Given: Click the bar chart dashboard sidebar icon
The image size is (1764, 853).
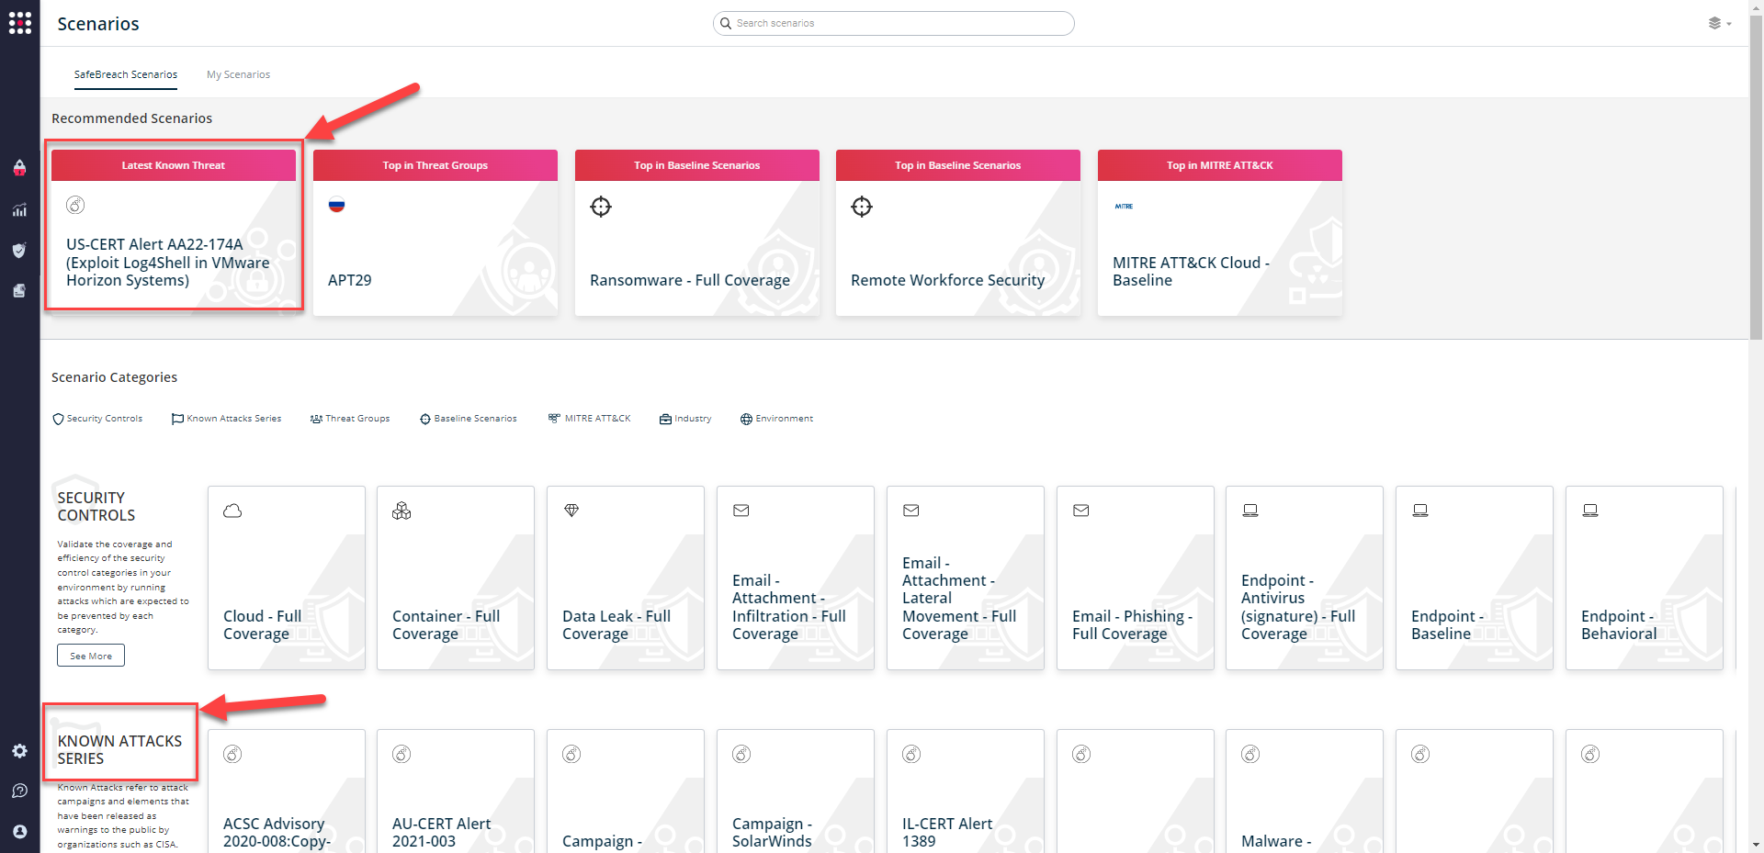Looking at the screenshot, I should (x=19, y=210).
